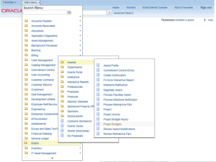
Task: Expand the Accounts Receivable submenu arrow
Action: click(x=80, y=26)
